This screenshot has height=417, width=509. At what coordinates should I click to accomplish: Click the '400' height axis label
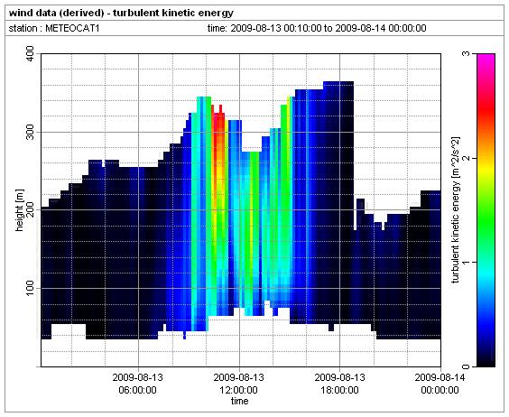[30, 53]
